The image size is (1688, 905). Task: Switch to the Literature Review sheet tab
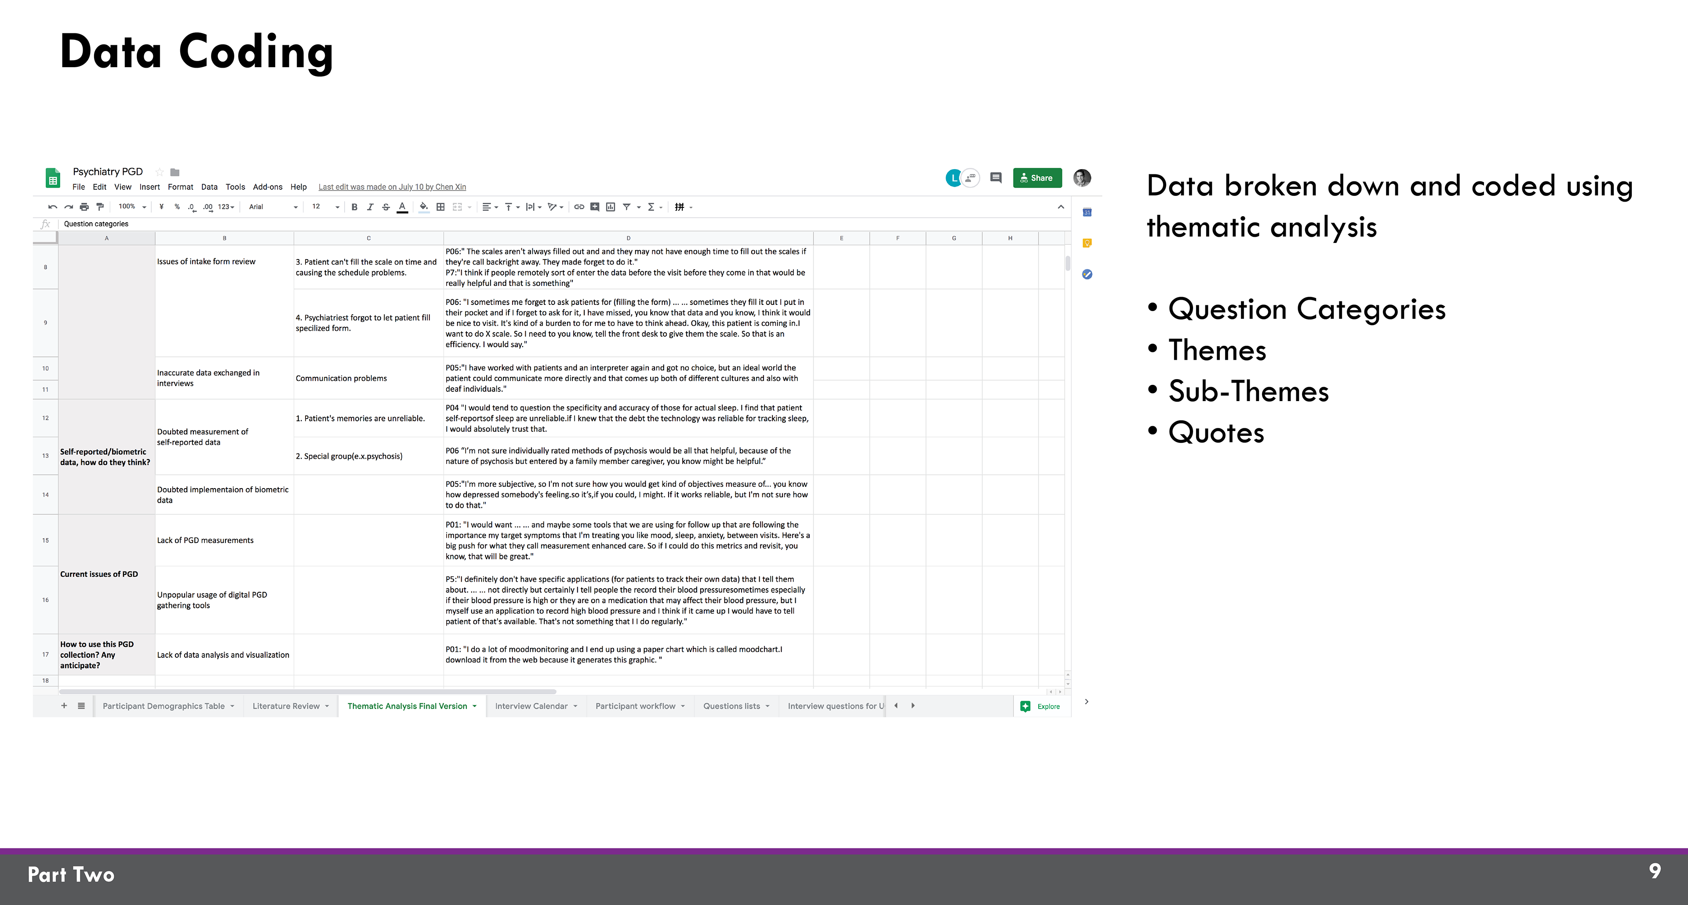pos(286,706)
